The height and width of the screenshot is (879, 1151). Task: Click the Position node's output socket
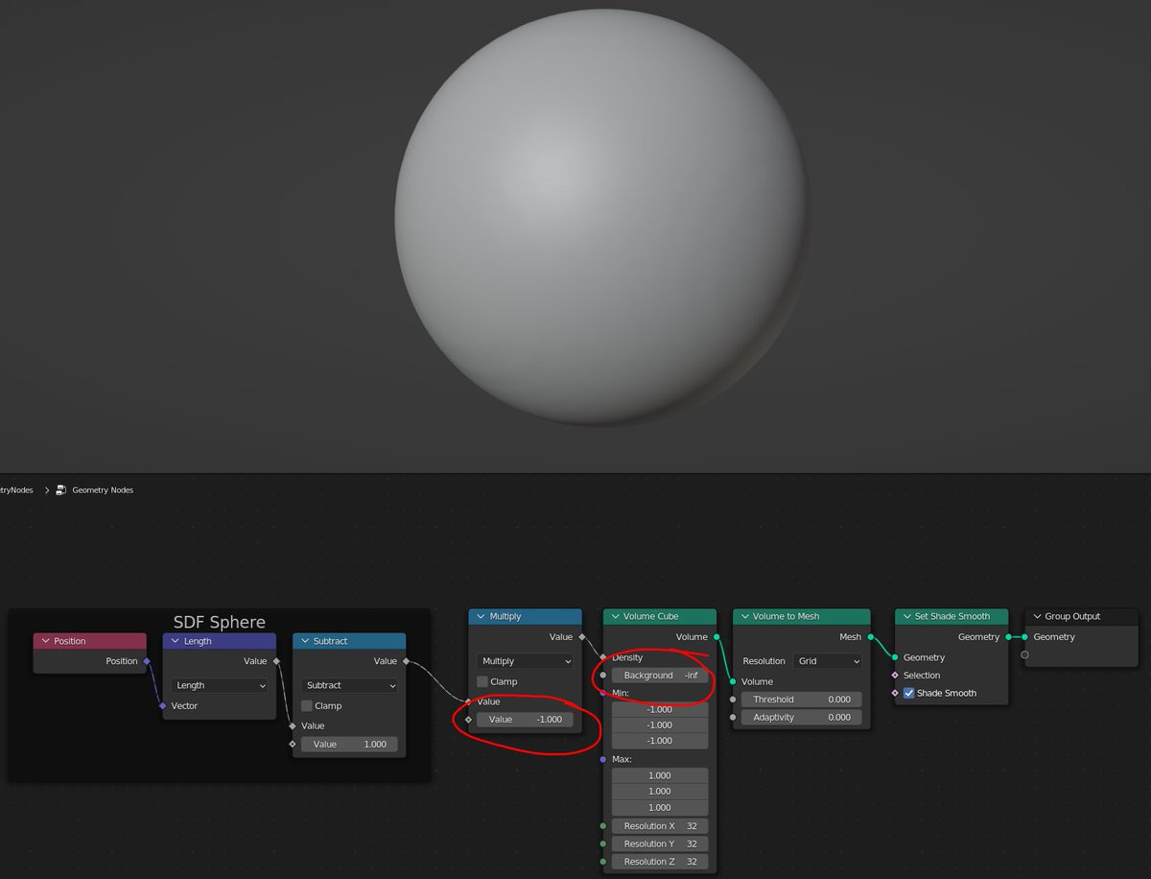[147, 661]
